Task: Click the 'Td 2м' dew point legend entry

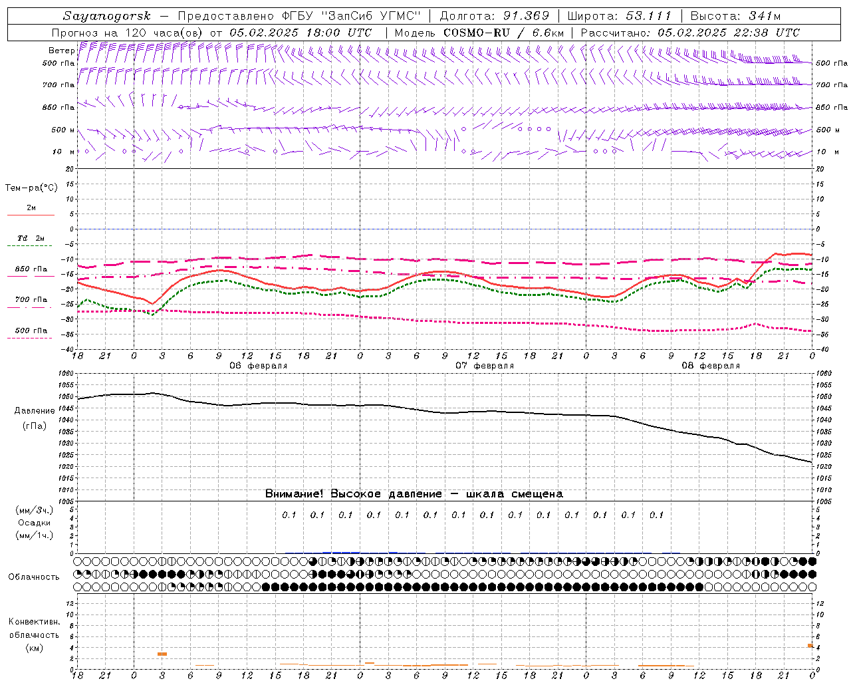Action: [31, 238]
